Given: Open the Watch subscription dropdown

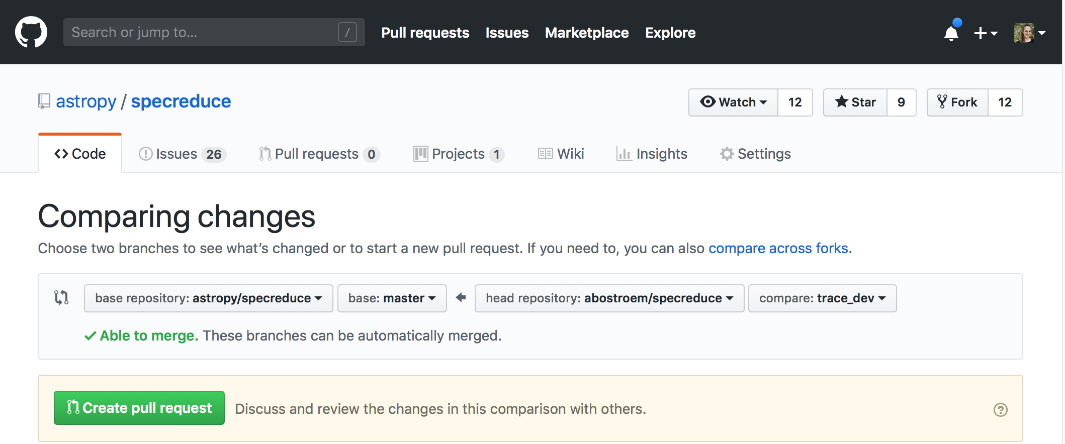Looking at the screenshot, I should 733,102.
